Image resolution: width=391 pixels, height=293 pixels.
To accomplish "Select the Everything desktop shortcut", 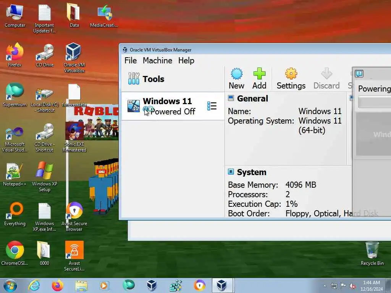I will click(15, 214).
